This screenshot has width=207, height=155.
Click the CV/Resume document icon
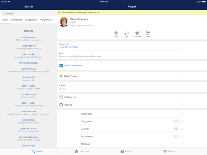(x=61, y=97)
